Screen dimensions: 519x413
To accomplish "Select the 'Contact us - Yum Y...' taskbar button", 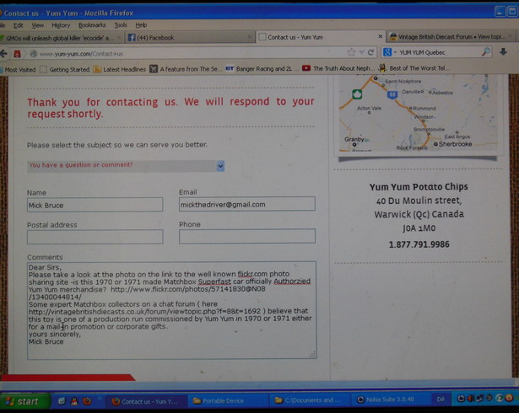I will point(147,401).
